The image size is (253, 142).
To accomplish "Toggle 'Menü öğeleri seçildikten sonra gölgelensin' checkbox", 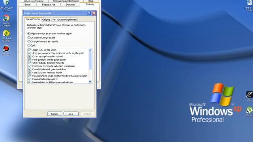I will coord(30,82).
